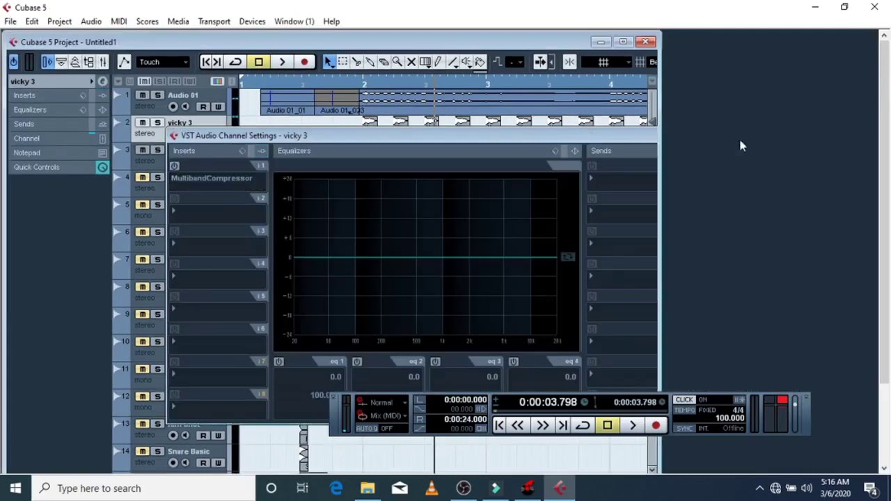Open VLC media player from taskbar
This screenshot has height=501, width=891.
click(x=431, y=488)
